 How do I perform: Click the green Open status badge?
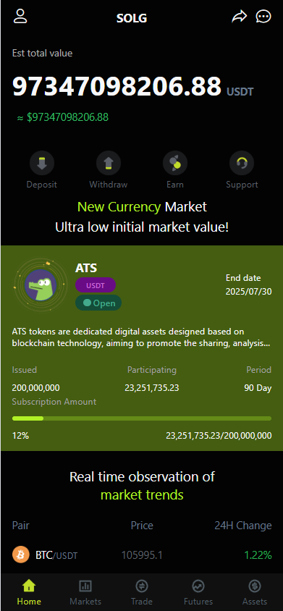pos(98,303)
